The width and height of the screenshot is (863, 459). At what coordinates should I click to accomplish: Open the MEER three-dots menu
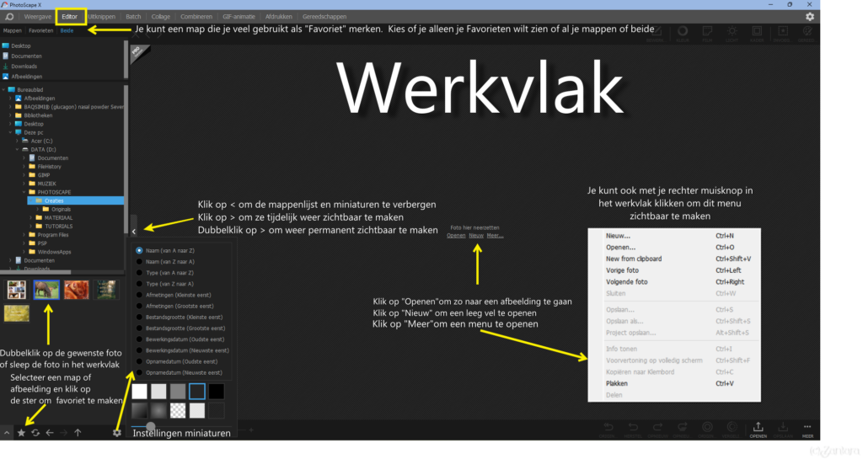[x=807, y=430]
